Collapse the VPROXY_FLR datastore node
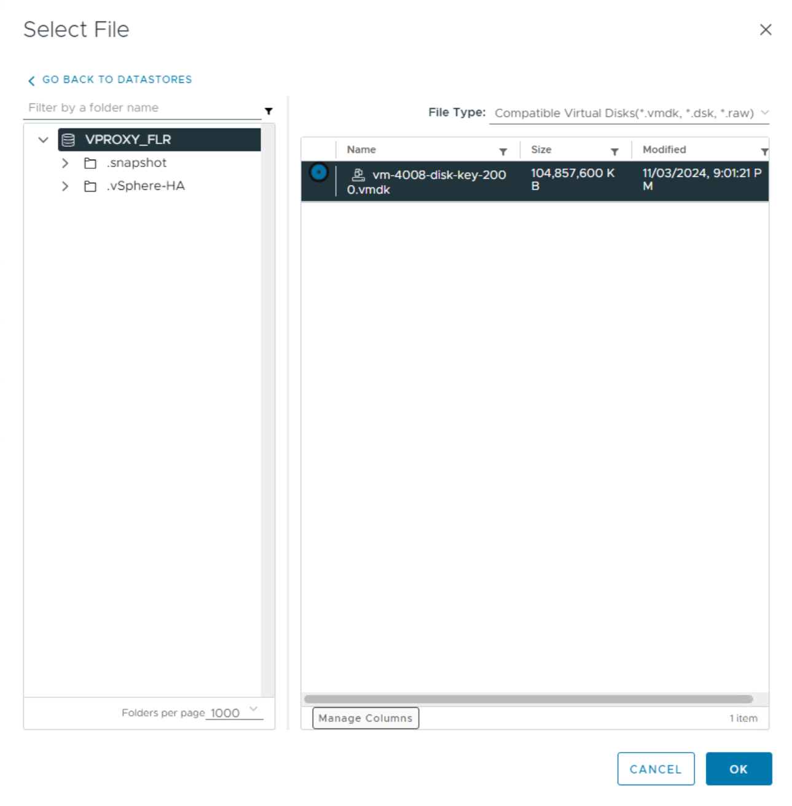Image resolution: width=792 pixels, height=806 pixels. point(42,139)
